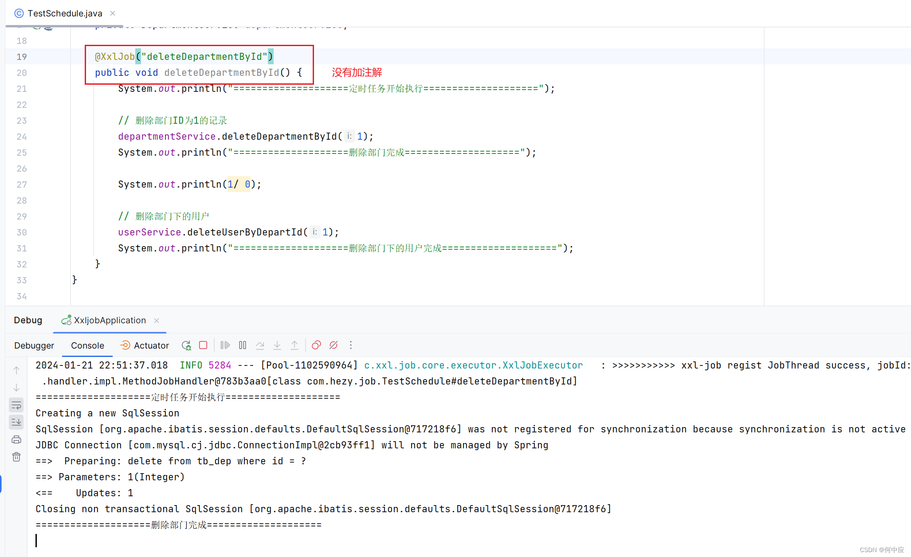Click the 'Closing non transactional SqlSession' line

point(323,509)
